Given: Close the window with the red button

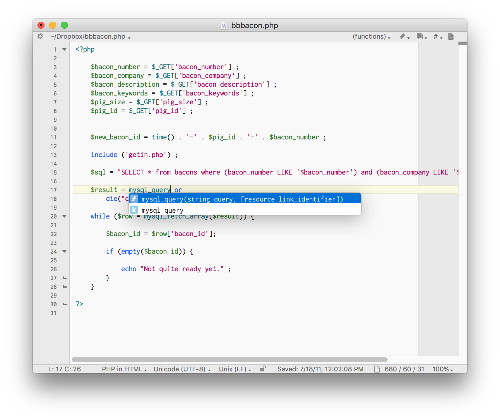Looking at the screenshot, I should tap(41, 25).
